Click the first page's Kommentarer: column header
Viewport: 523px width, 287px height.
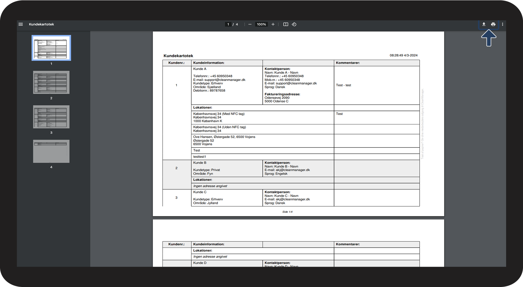(x=348, y=63)
